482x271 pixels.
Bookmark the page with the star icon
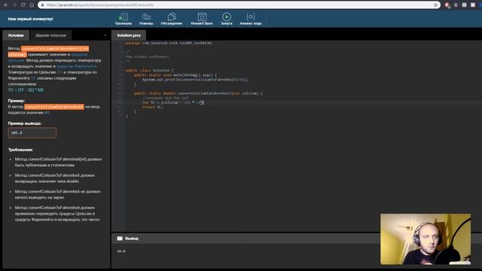[x=435, y=5]
